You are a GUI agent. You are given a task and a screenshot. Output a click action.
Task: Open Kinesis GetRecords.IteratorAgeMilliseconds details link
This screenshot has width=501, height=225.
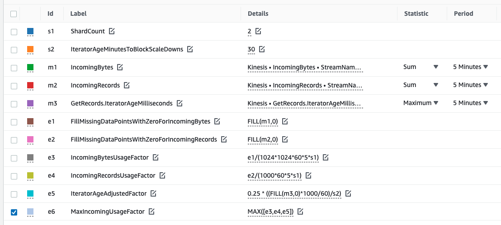tap(305, 103)
